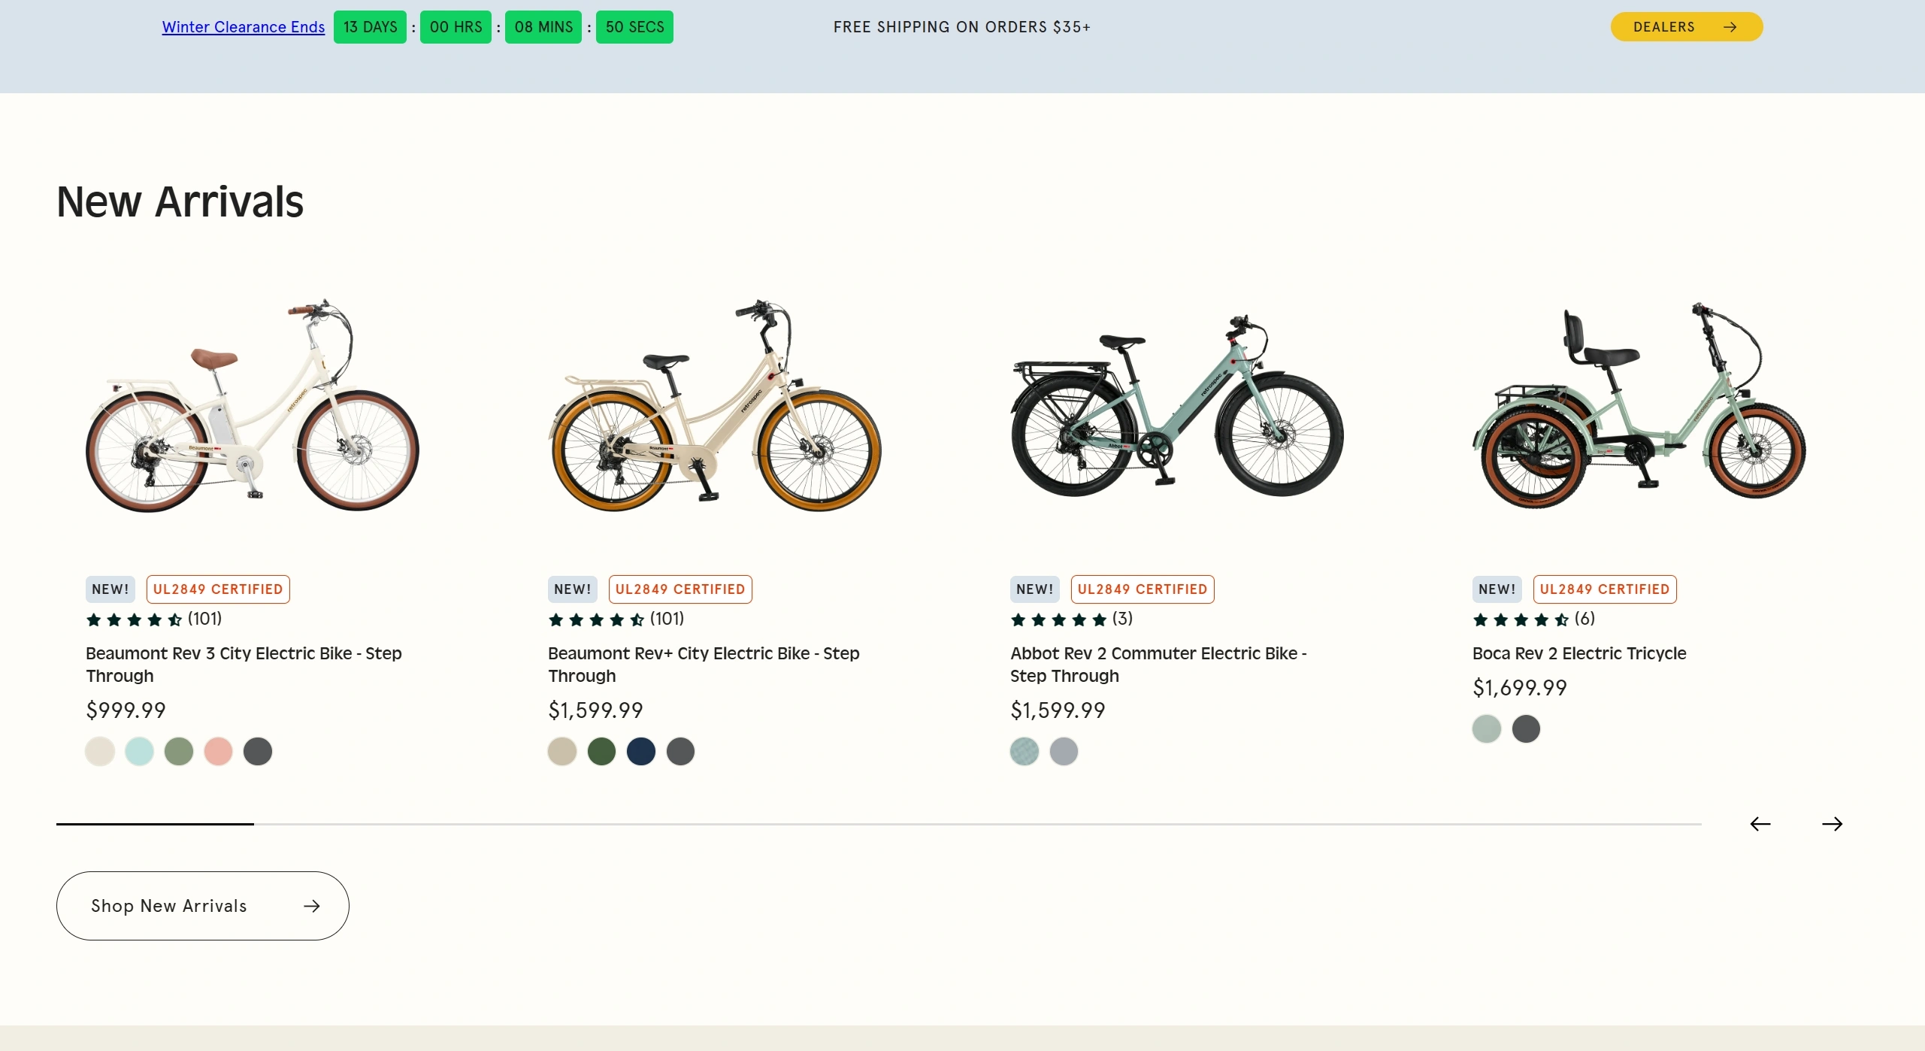Open Winter Clearance Ends link
The height and width of the screenshot is (1051, 1925).
(243, 27)
